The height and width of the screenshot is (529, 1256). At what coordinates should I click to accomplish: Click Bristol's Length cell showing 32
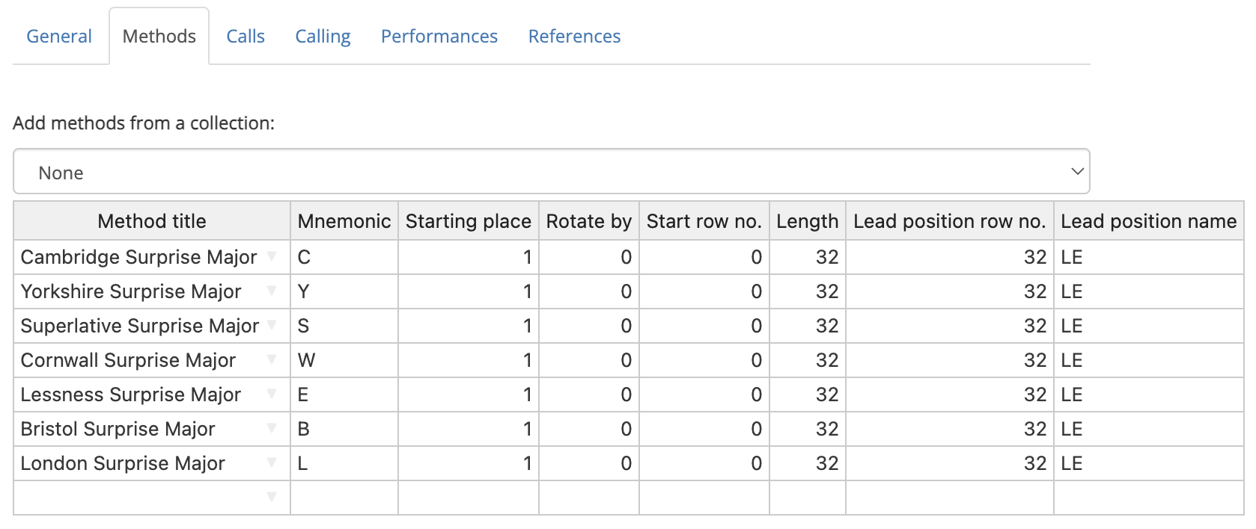807,428
